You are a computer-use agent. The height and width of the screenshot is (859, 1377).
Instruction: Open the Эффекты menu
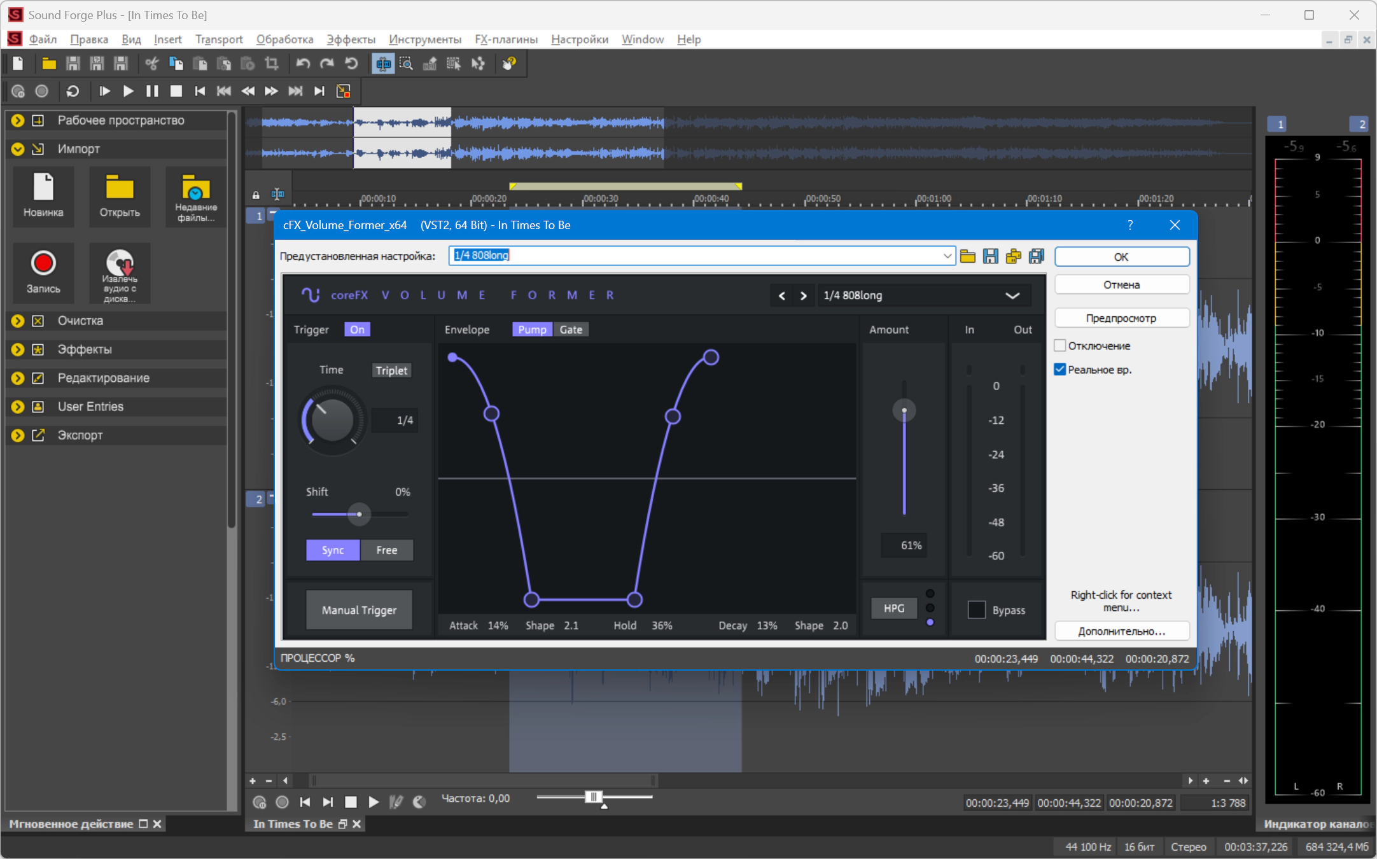[351, 39]
